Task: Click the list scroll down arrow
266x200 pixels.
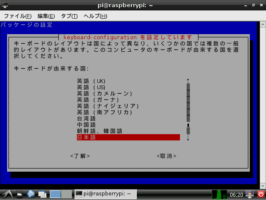Action: pos(188,138)
